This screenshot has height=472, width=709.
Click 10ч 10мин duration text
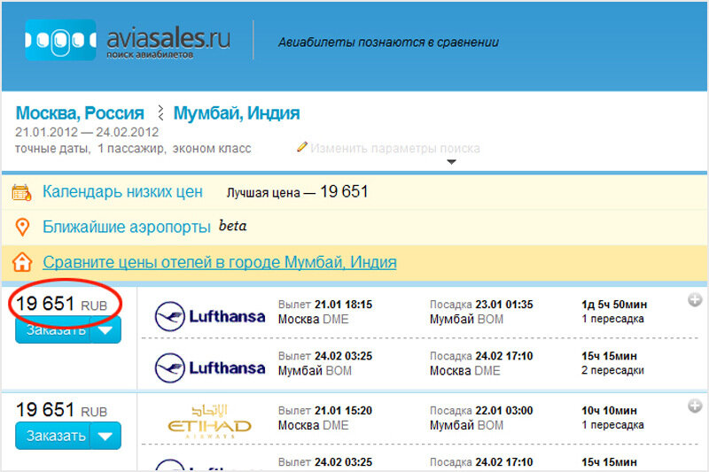coord(609,411)
